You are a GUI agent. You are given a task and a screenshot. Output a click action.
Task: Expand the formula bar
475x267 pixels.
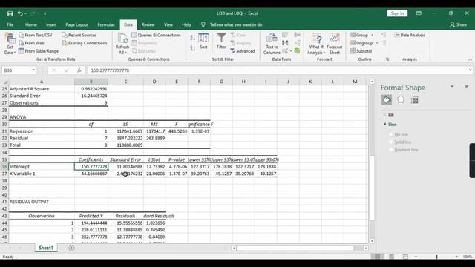tap(470, 70)
